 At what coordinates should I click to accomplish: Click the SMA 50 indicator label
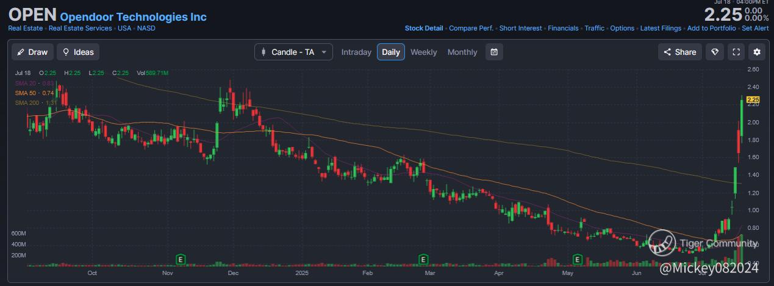click(35, 93)
